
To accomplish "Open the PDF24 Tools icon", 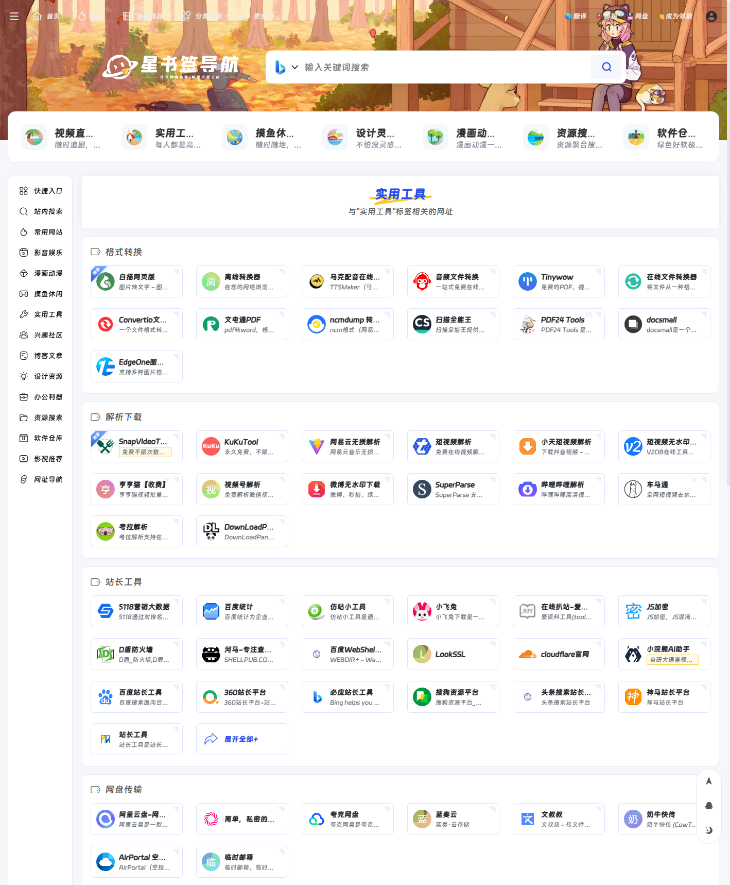I will click(x=528, y=324).
